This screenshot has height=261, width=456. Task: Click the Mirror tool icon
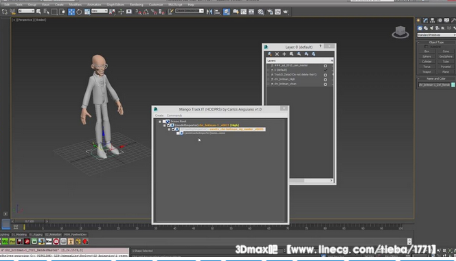pos(209,12)
